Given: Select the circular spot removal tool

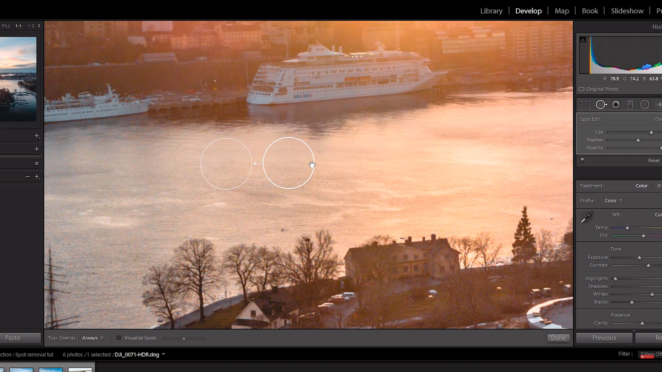Looking at the screenshot, I should tap(601, 104).
